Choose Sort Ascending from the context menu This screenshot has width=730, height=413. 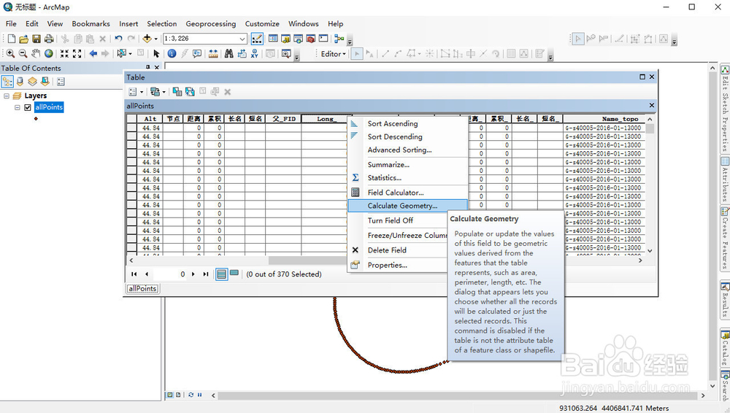(x=393, y=123)
